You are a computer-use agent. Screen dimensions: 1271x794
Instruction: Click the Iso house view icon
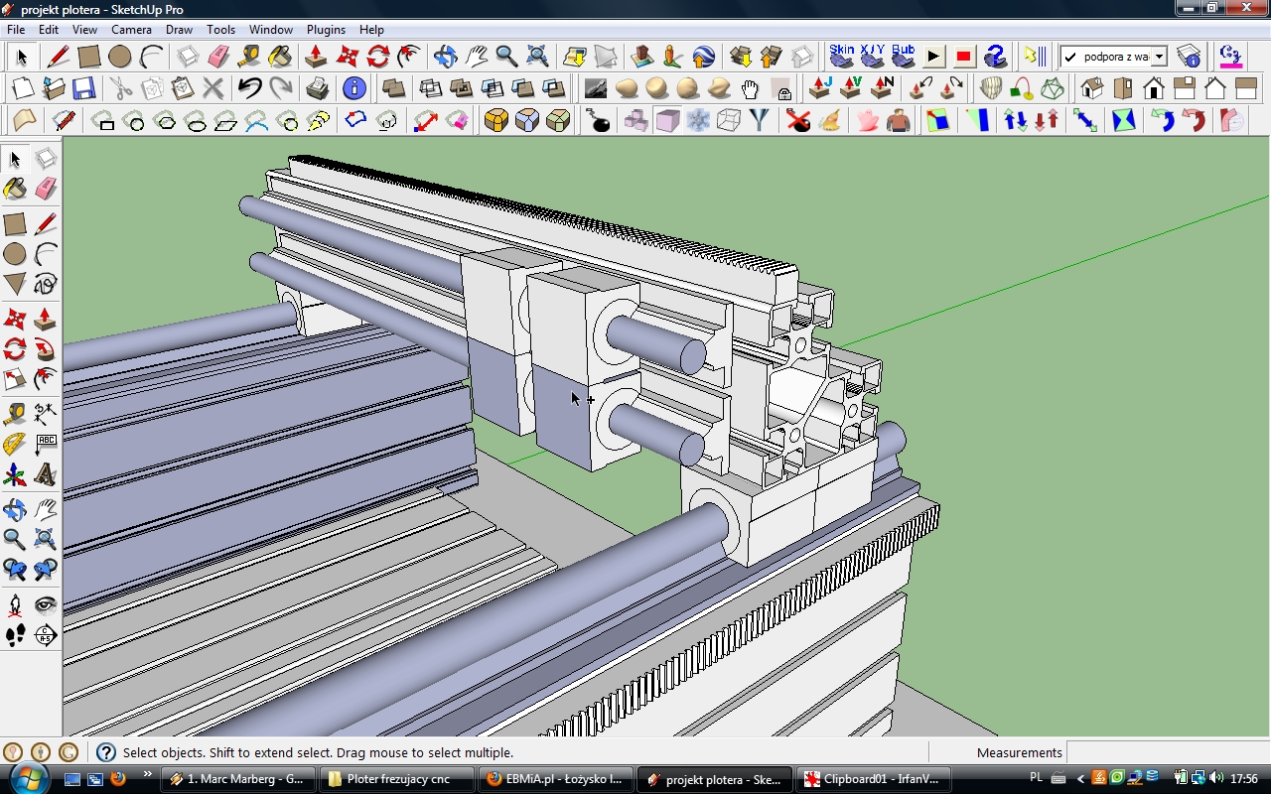[1091, 89]
